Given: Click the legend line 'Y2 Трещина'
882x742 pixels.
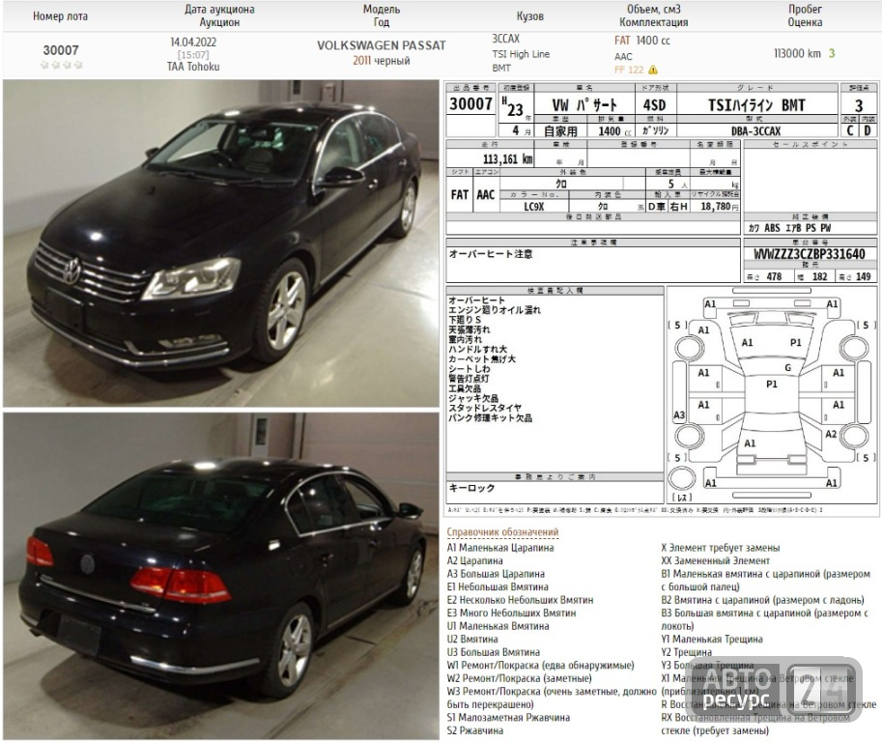Looking at the screenshot, I should pyautogui.click(x=686, y=652).
